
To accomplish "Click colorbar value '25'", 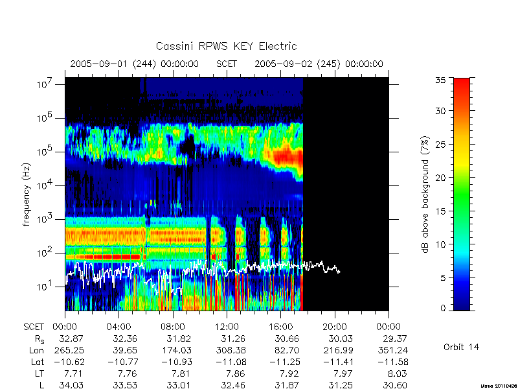I will coord(440,144).
